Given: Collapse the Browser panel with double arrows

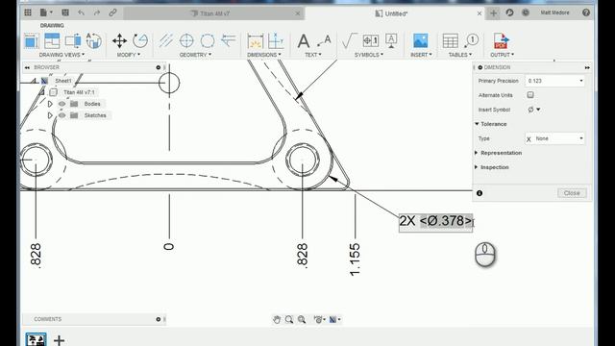Looking at the screenshot, I should click(x=27, y=67).
